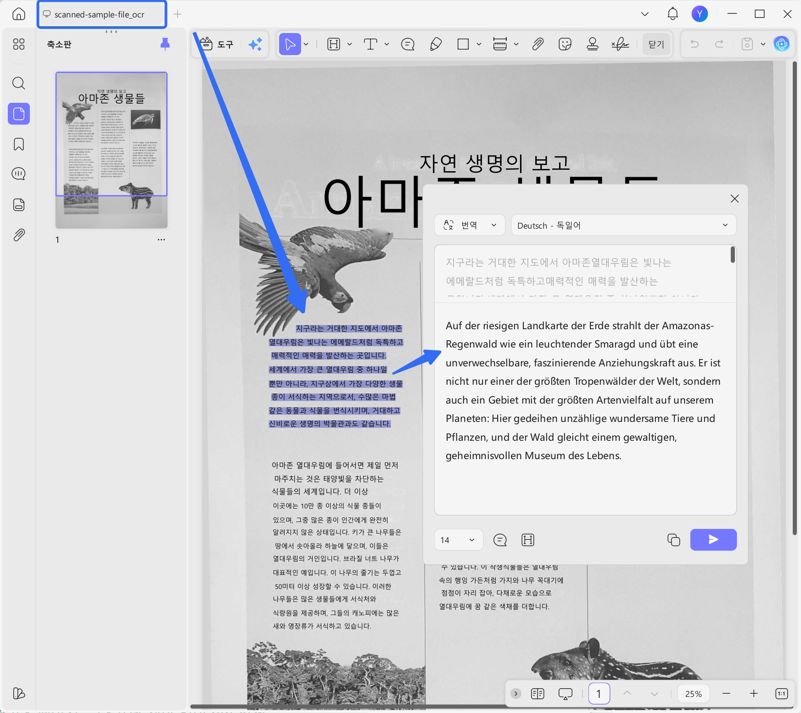This screenshot has width=801, height=713.
Task: Expand the shape tool dropdown arrow
Action: tap(479, 44)
